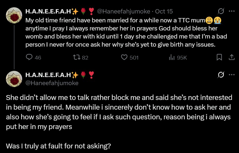Image resolution: width=239 pixels, height=153 pixels.
Task: Click H.A.N.E.E.F.A.H display name on first tweet
Action: [48, 11]
